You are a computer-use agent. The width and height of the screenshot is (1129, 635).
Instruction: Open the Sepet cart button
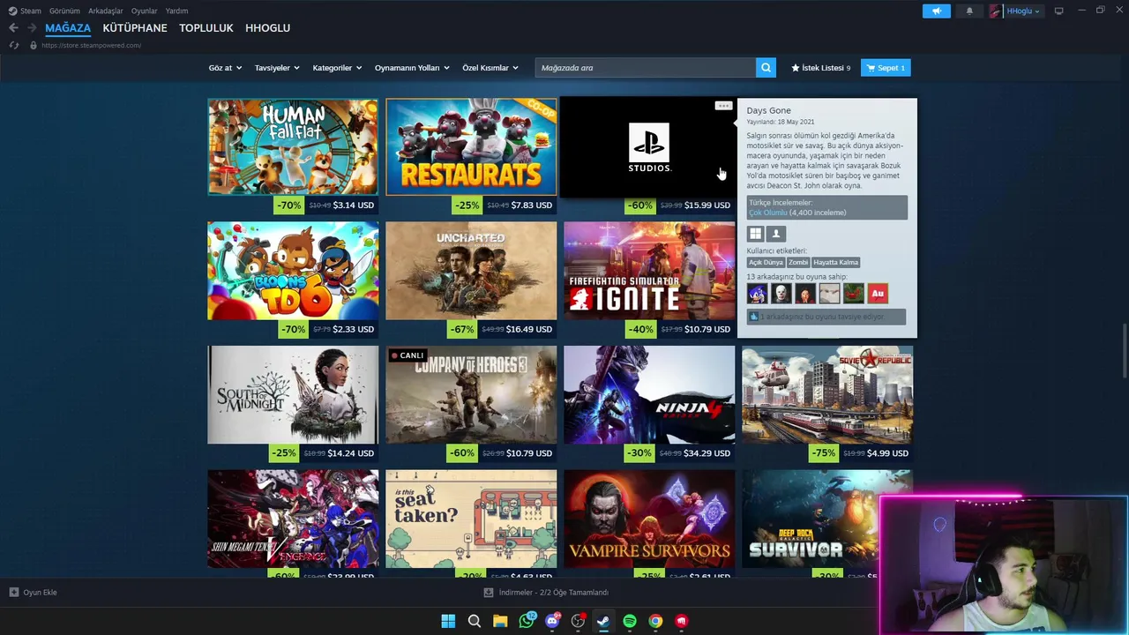[x=886, y=68]
